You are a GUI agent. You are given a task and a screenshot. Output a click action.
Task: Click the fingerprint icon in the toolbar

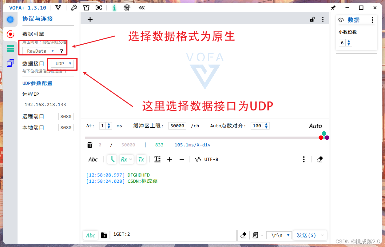click(x=127, y=7)
